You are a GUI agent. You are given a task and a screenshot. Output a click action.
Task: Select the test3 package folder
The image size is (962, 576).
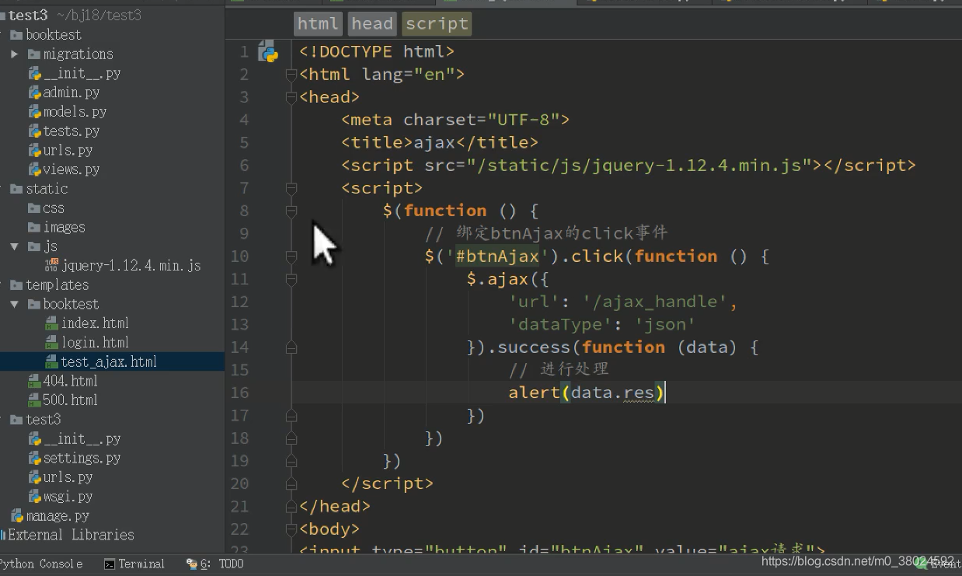[x=43, y=420]
